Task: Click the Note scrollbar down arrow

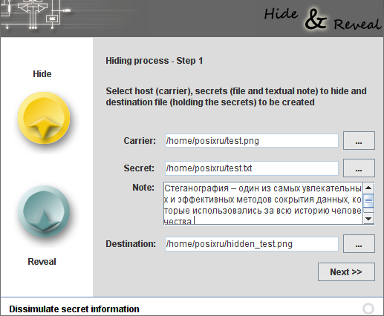Action: point(368,219)
